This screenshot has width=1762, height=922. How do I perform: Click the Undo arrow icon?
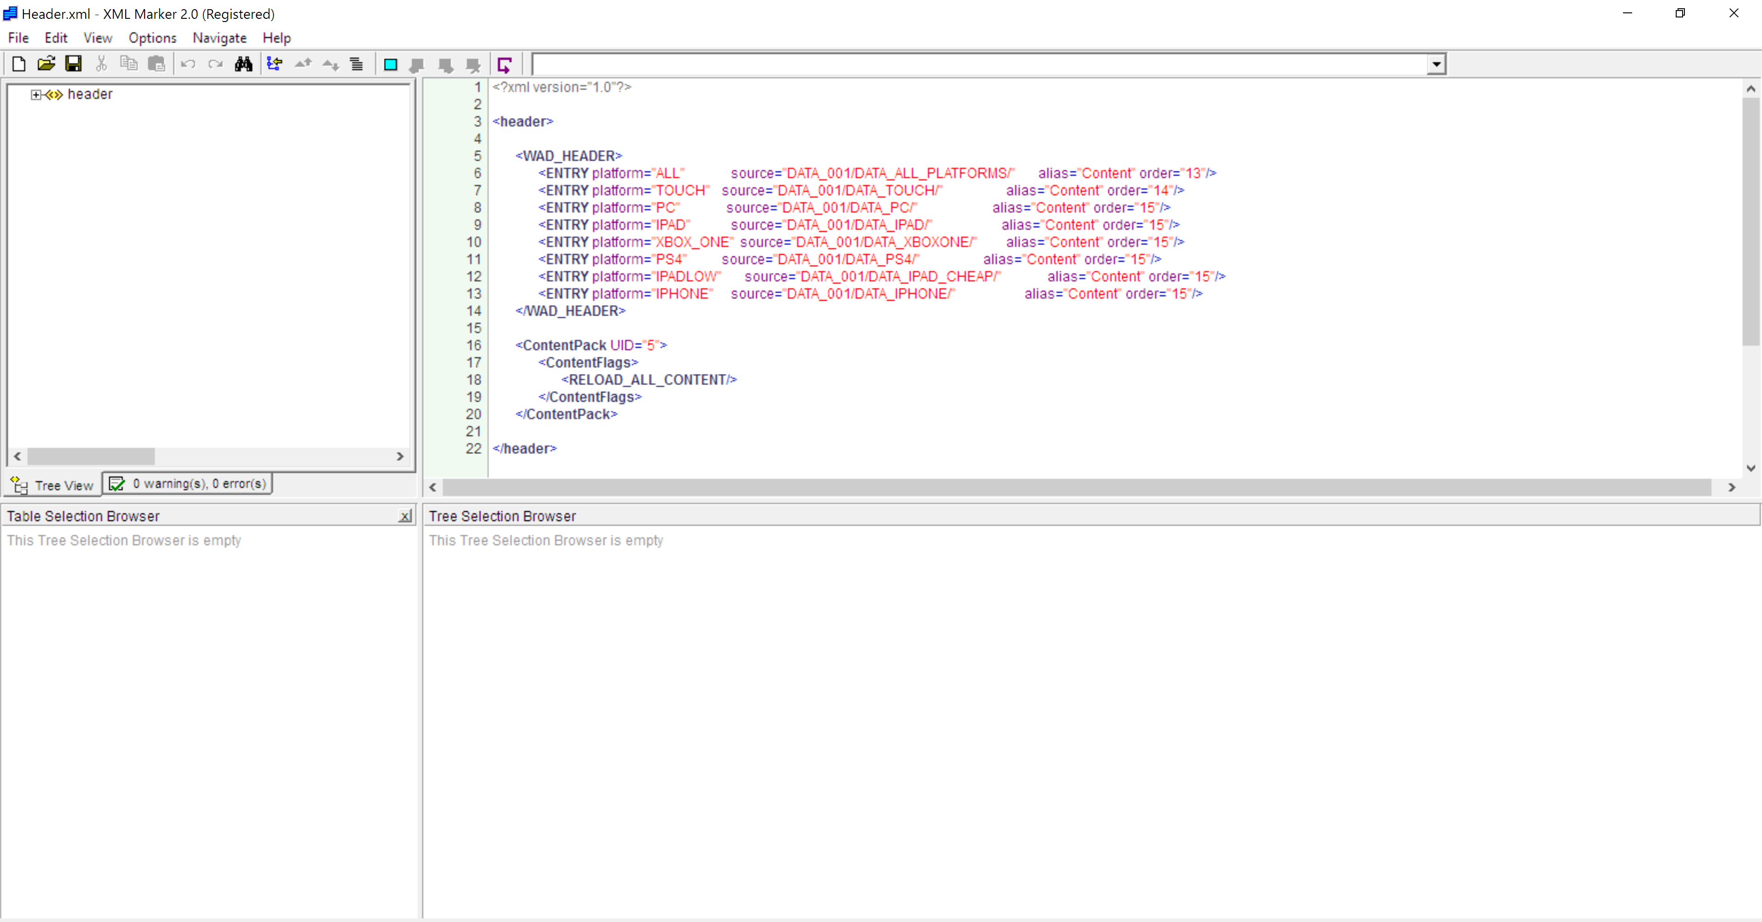(188, 64)
